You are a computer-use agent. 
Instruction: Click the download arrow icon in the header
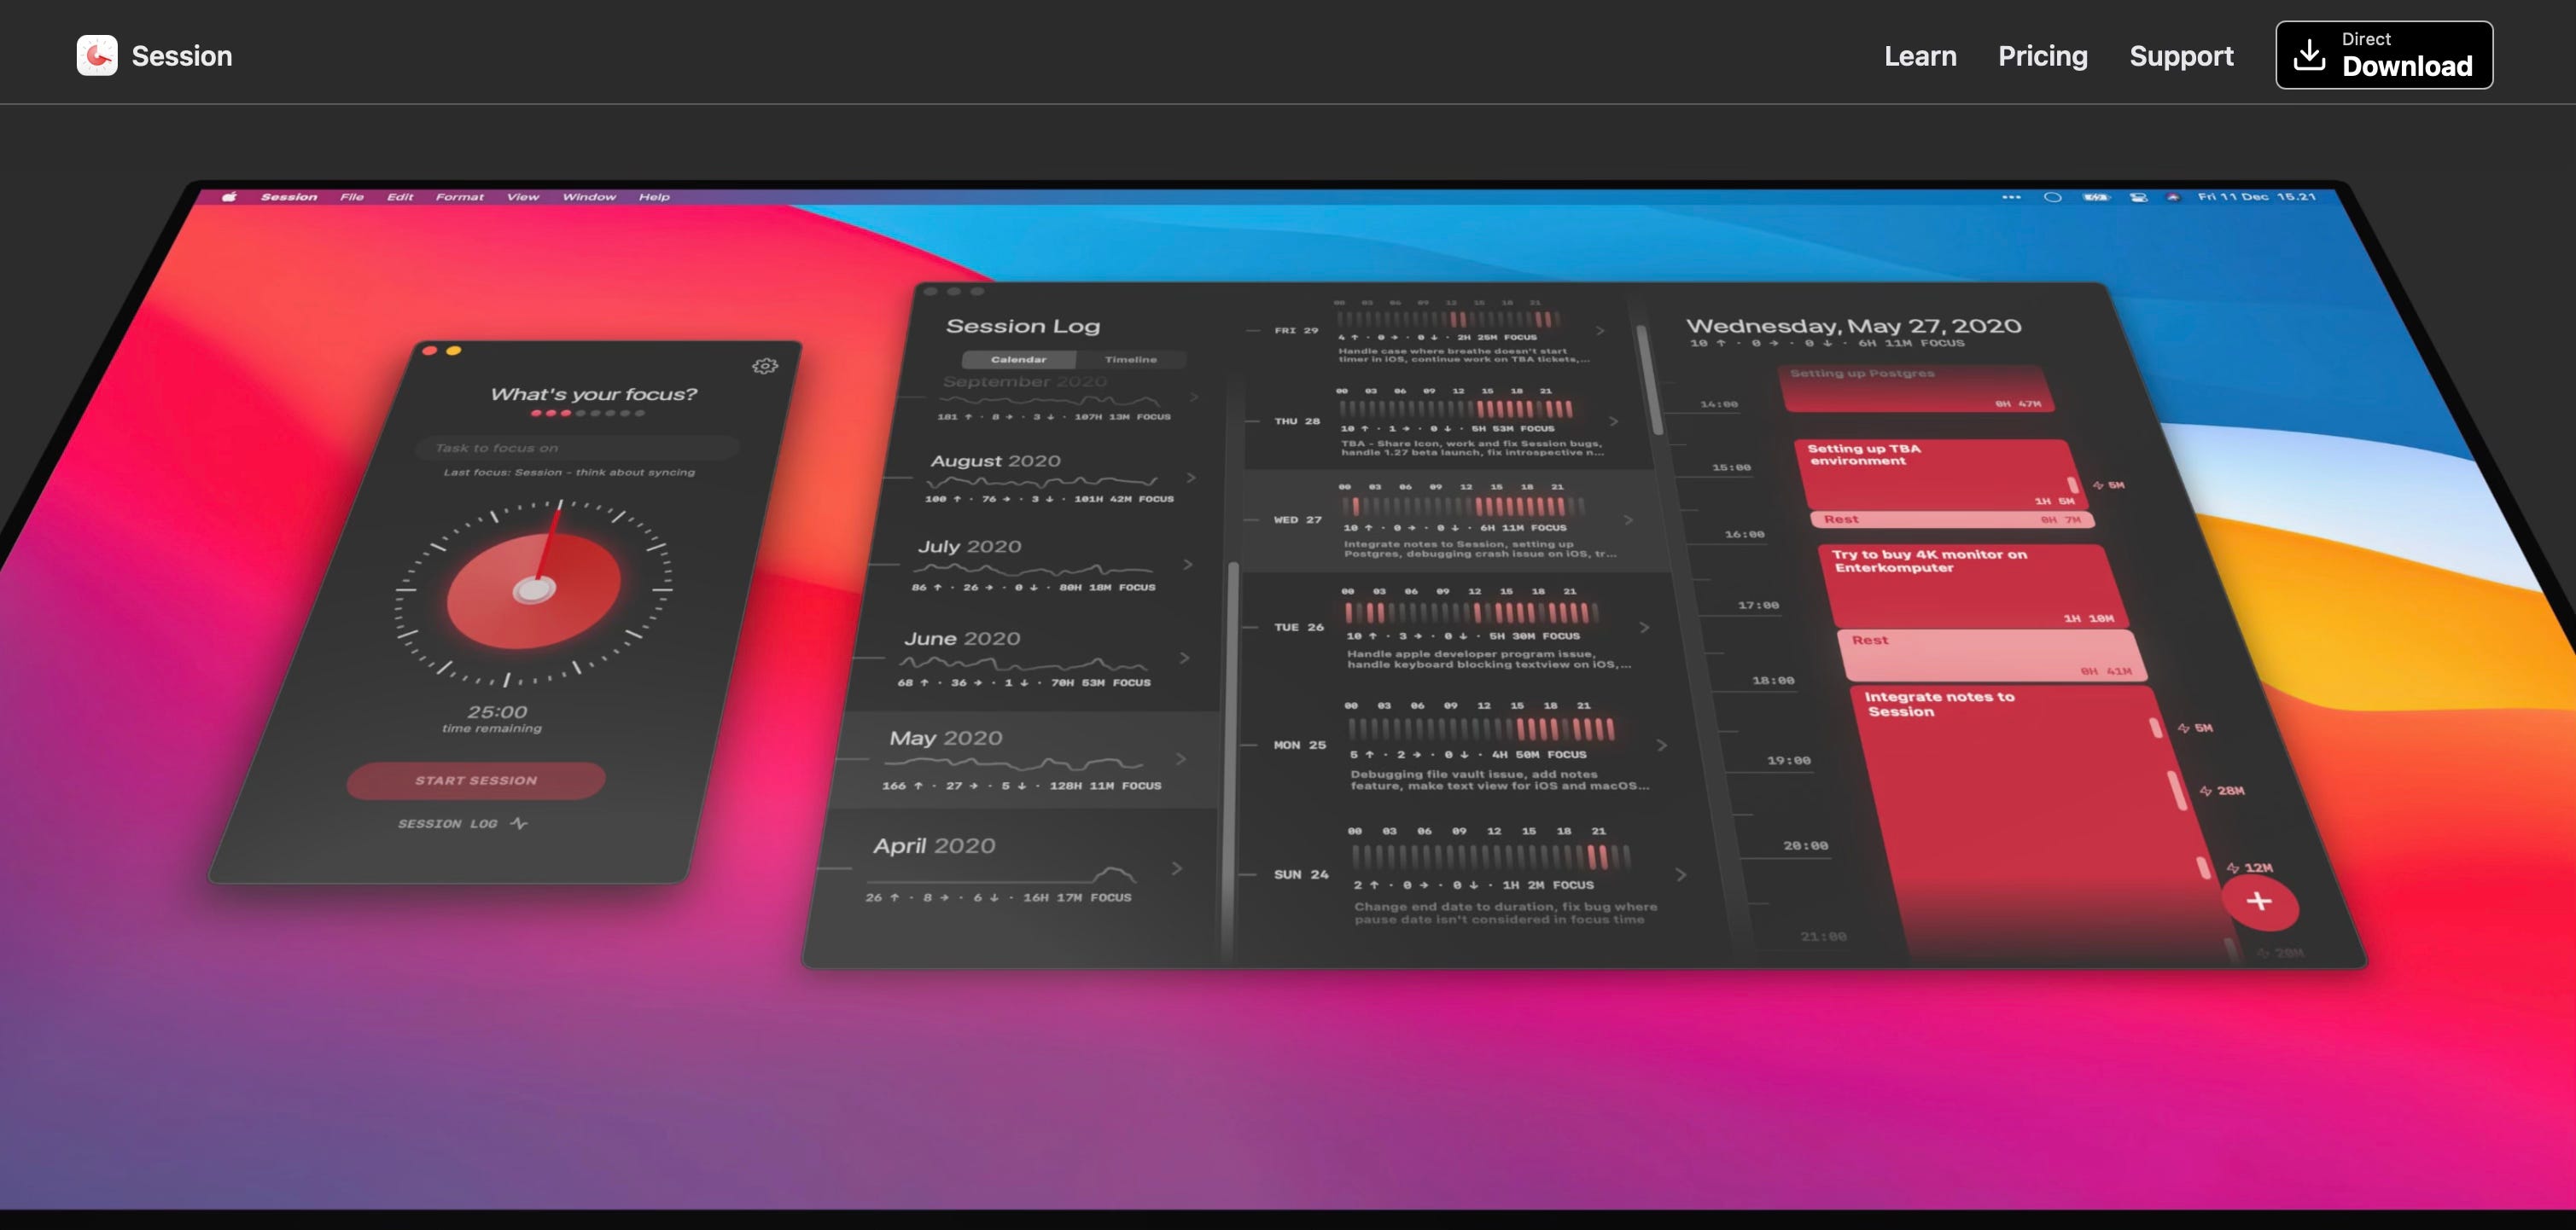pyautogui.click(x=2308, y=55)
